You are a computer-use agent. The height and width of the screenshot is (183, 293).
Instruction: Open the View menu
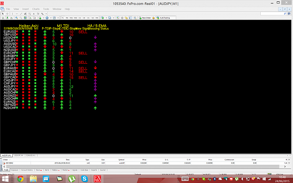coord(16,9)
